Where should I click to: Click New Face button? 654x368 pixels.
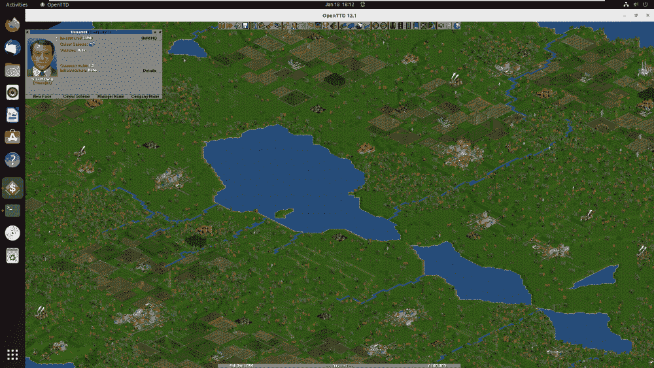click(42, 96)
